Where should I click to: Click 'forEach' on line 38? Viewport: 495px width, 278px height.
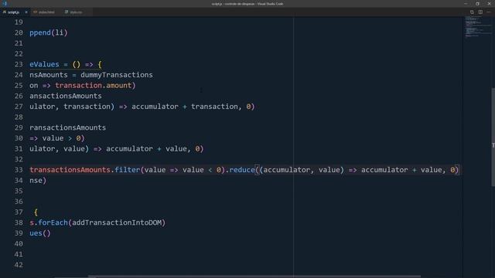point(53,222)
